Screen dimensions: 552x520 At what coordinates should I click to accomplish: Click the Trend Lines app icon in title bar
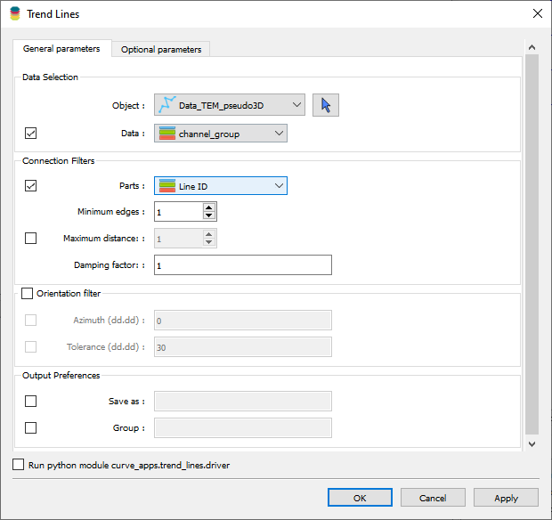click(x=15, y=13)
